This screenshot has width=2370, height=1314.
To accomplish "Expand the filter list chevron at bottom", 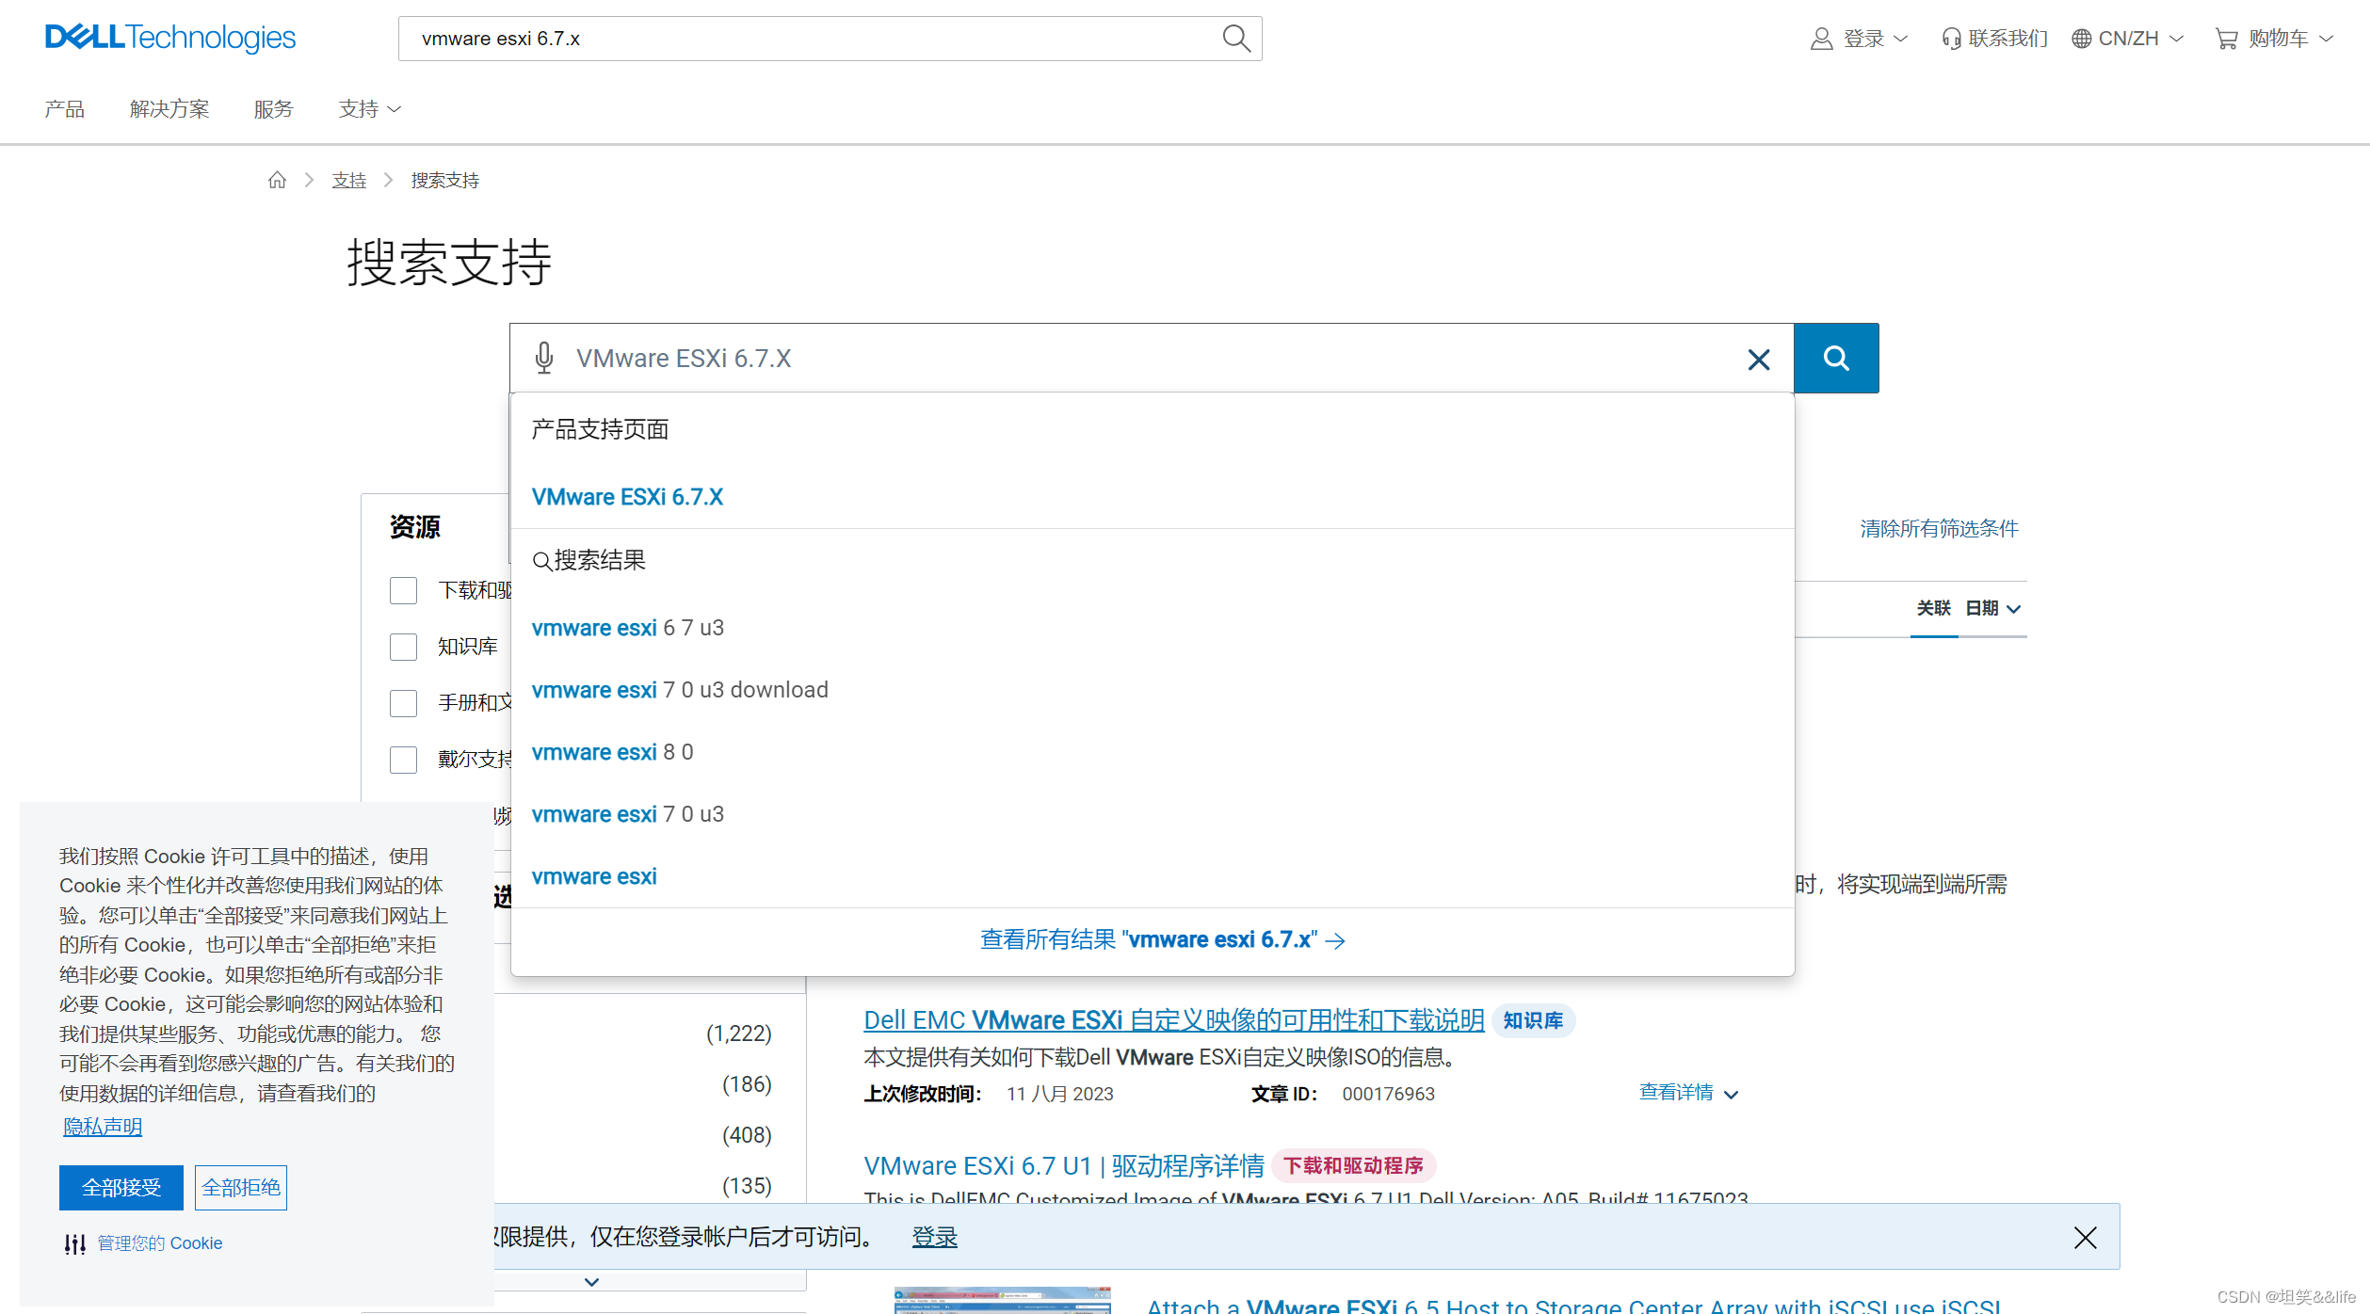I will (591, 1282).
